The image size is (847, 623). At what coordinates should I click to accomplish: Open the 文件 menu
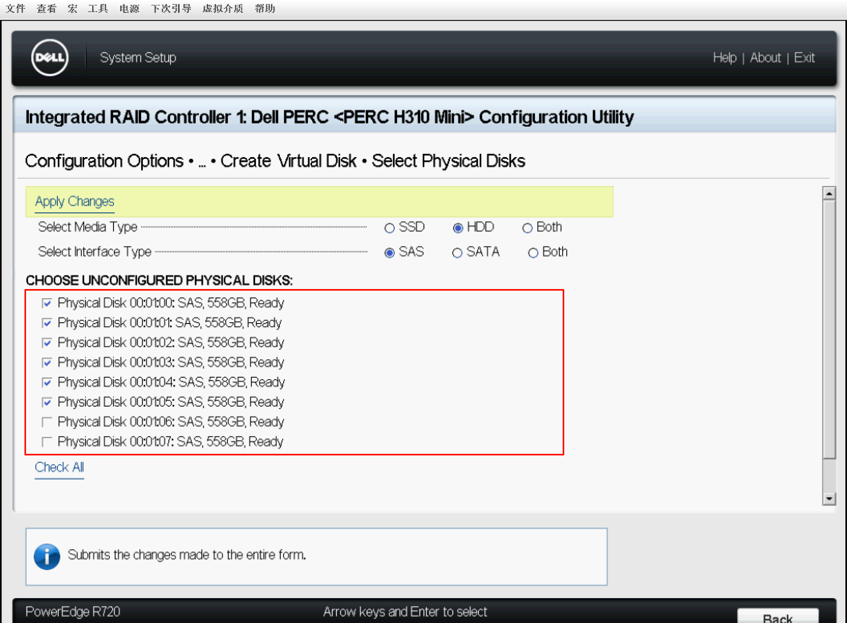pos(16,8)
